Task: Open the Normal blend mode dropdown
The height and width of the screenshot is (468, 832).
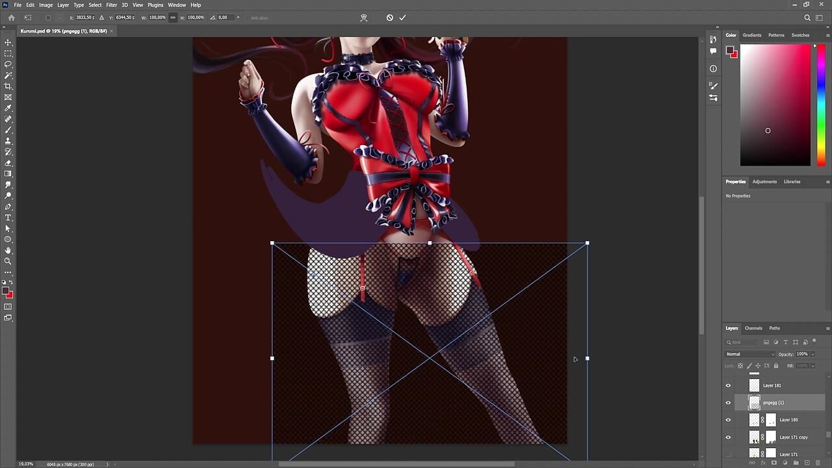Action: coord(750,354)
